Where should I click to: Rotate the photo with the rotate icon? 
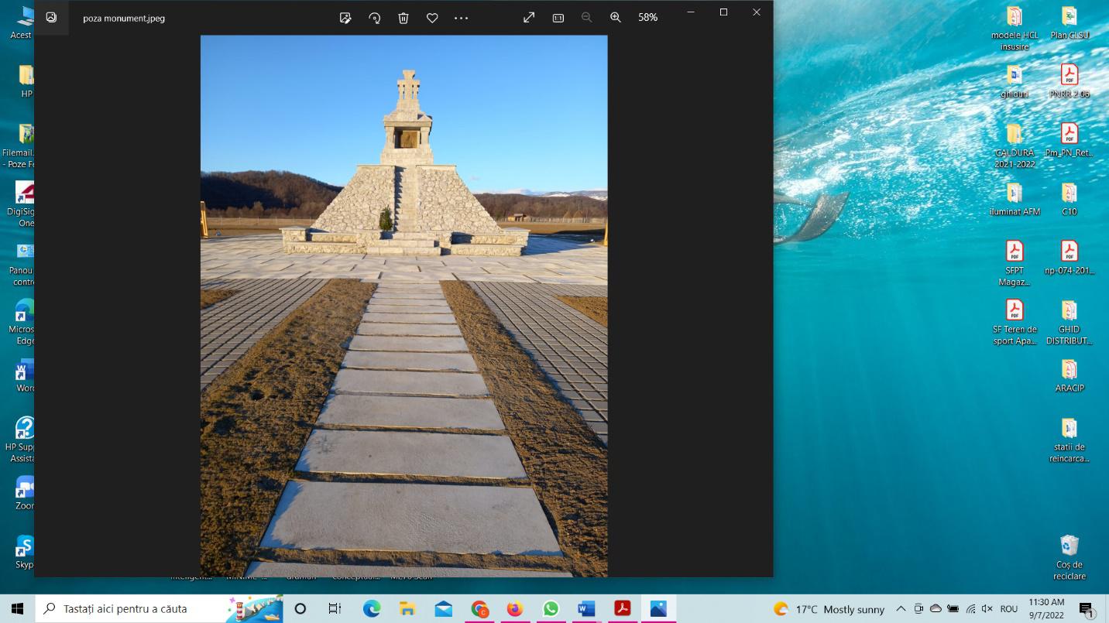coord(375,18)
